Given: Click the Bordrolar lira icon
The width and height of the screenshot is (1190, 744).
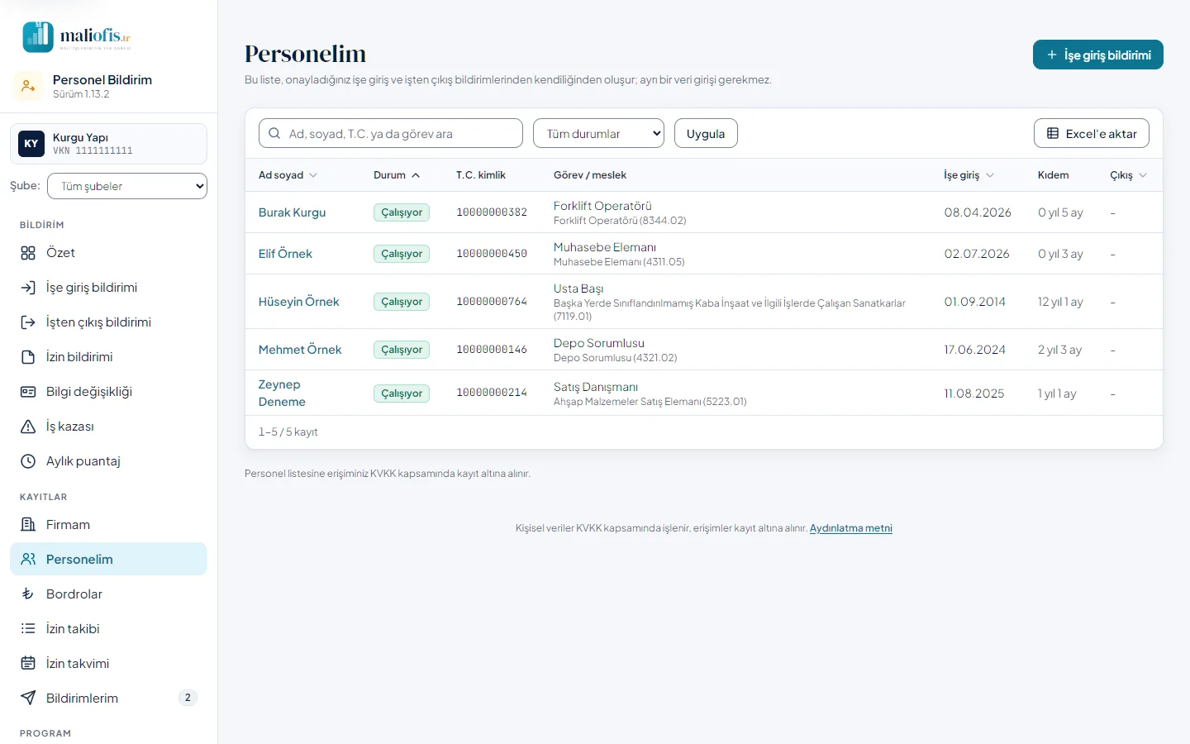Looking at the screenshot, I should point(28,594).
